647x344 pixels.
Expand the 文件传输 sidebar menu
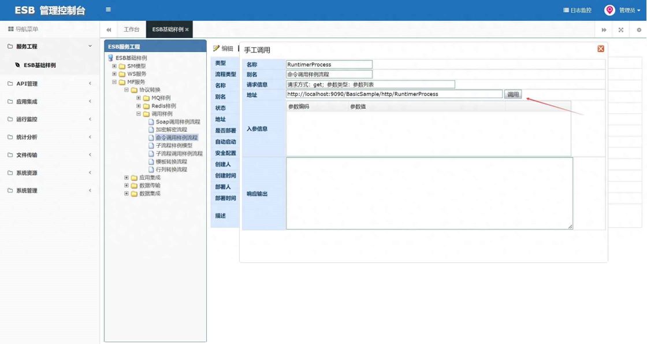pos(50,155)
